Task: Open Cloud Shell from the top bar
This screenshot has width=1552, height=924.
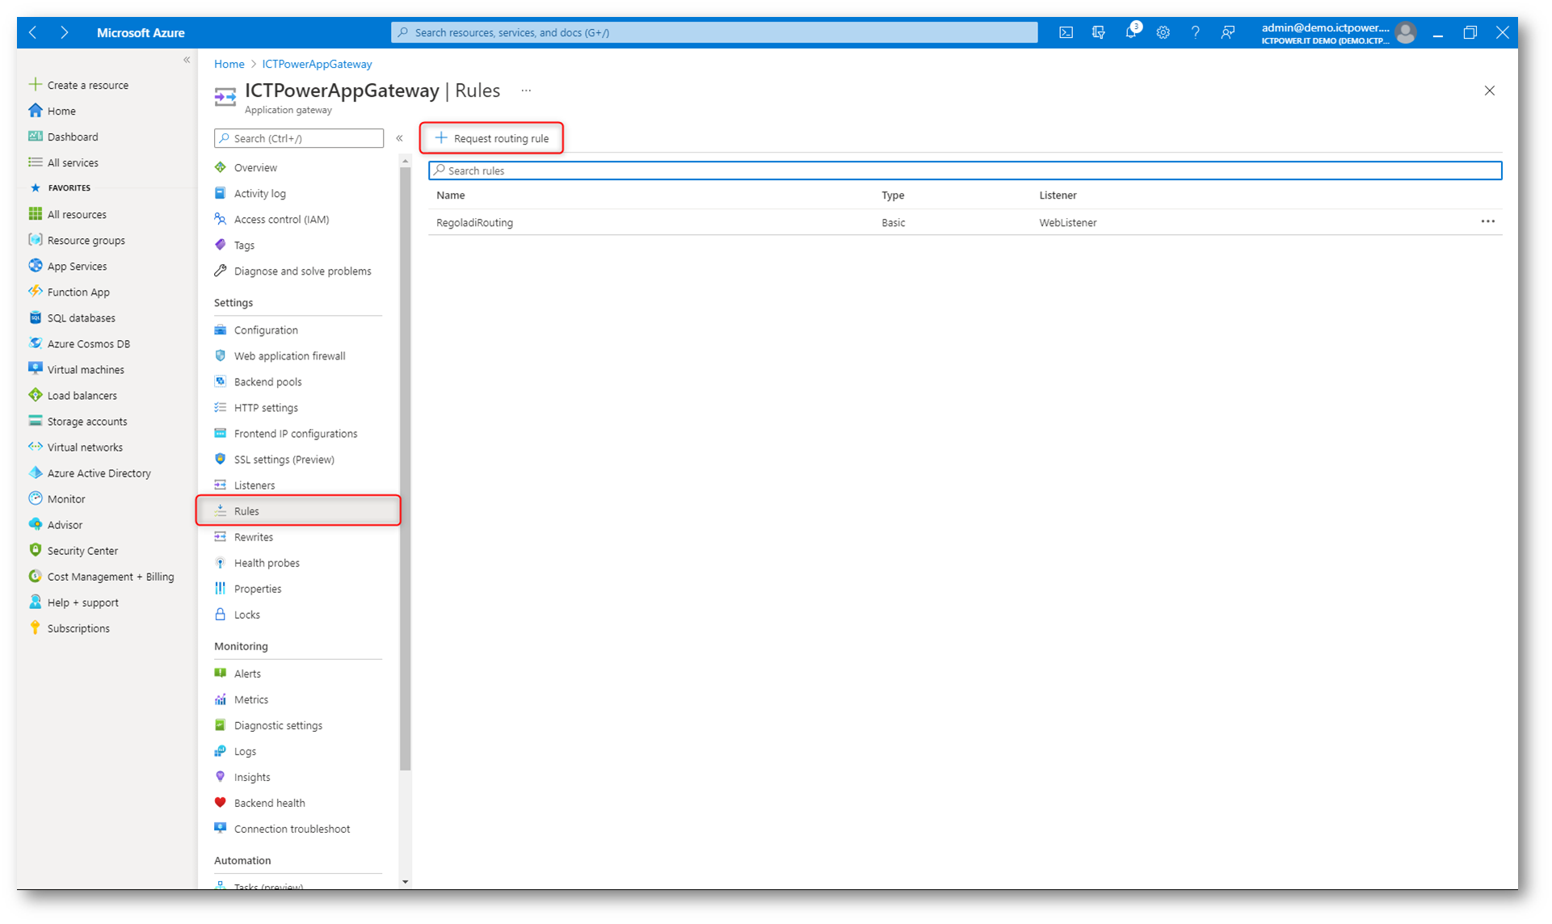Action: click(1066, 32)
